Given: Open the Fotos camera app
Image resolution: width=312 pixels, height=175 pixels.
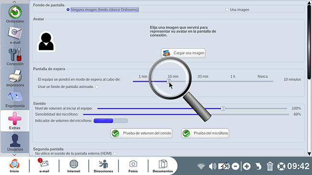Looking at the screenshot, I should (133, 166).
